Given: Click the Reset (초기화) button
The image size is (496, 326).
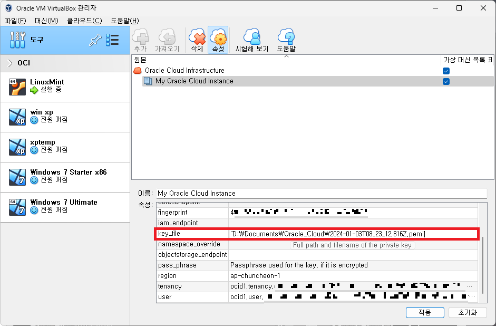Looking at the screenshot, I should pos(468,312).
